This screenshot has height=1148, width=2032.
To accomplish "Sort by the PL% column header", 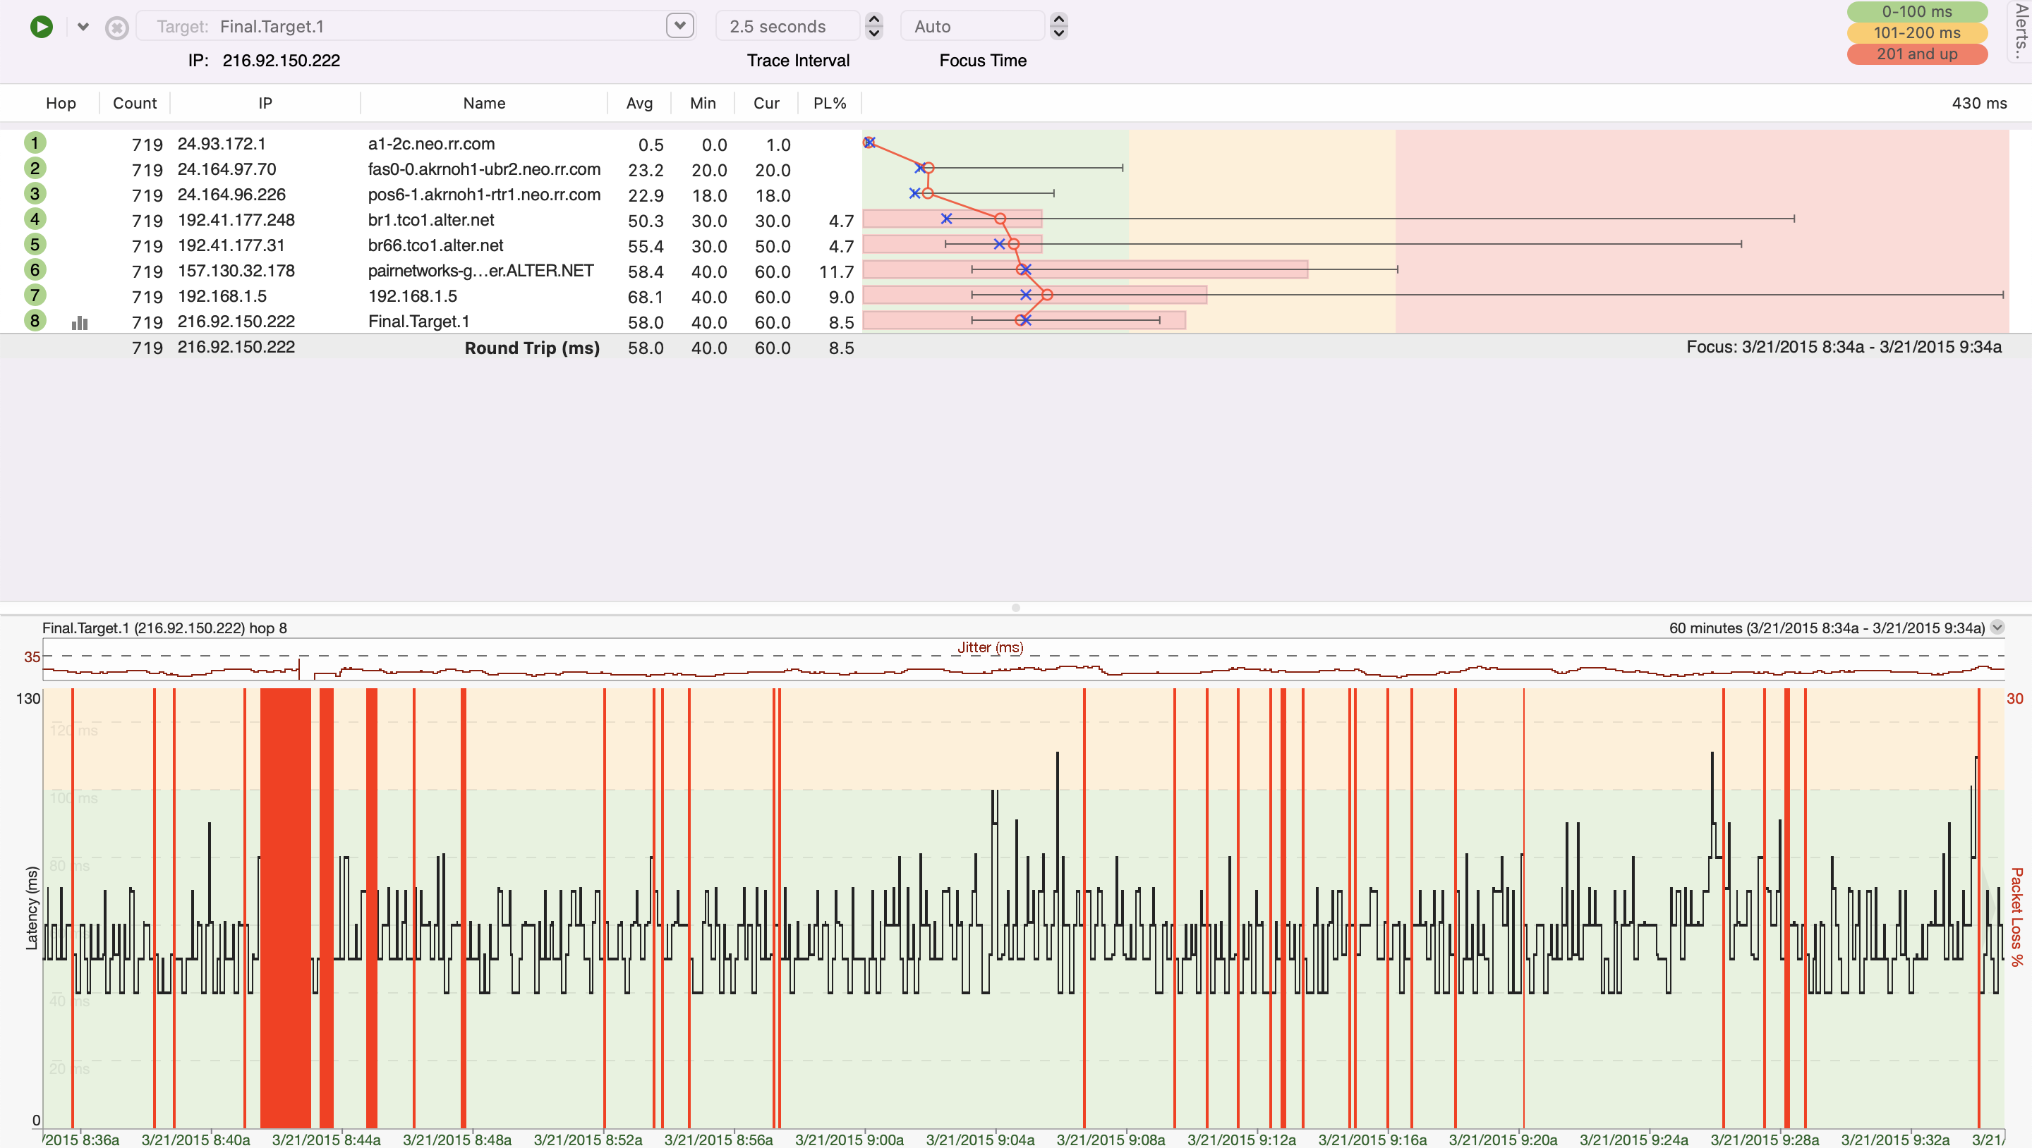I will click(x=829, y=103).
